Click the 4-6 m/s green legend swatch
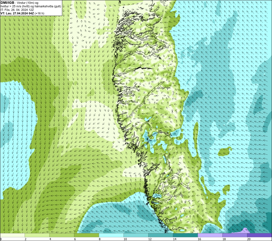 pyautogui.click(x=62, y=235)
